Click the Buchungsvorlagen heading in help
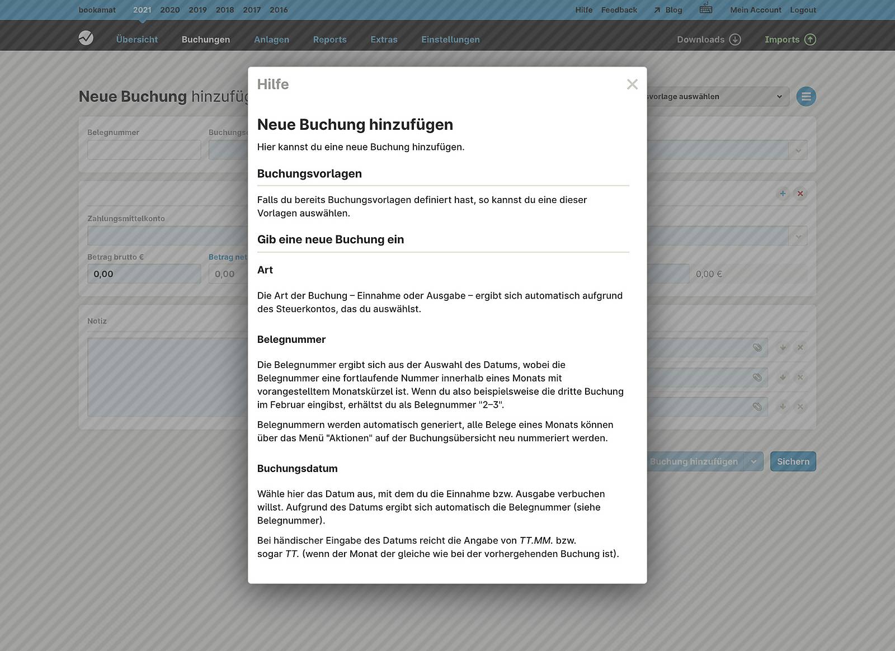This screenshot has width=895, height=651. (309, 174)
